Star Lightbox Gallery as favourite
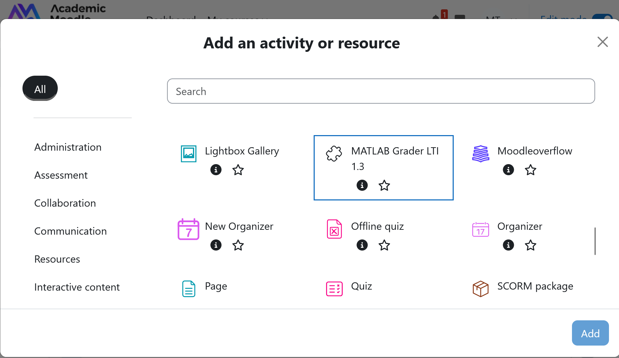Screen dimensions: 619x358 (x=238, y=170)
